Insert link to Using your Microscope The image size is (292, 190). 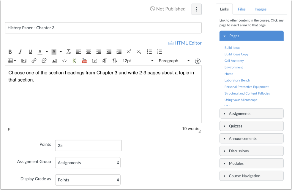[241, 100]
